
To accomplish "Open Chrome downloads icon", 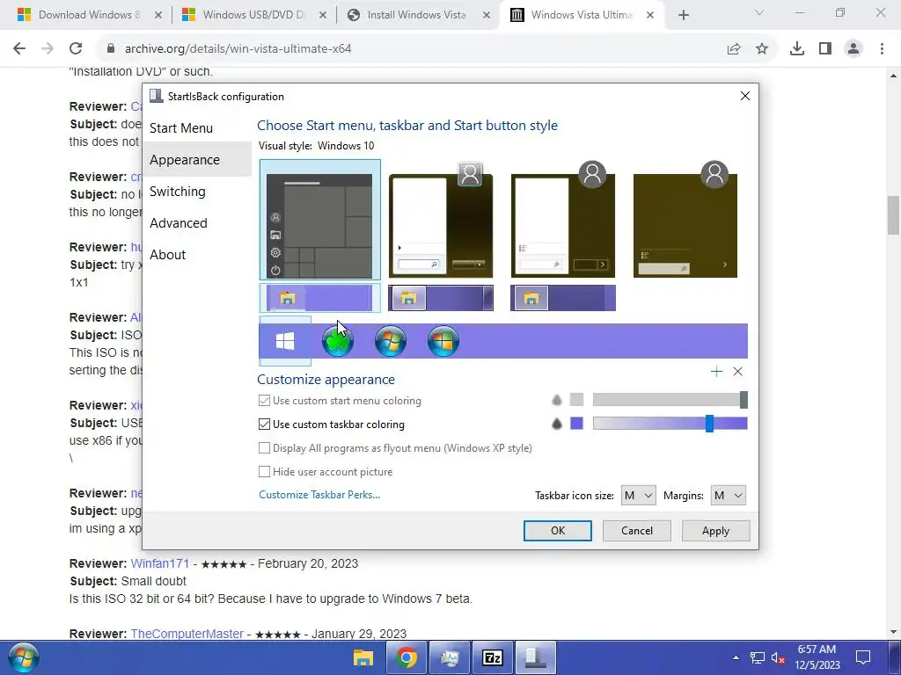I will [x=797, y=49].
